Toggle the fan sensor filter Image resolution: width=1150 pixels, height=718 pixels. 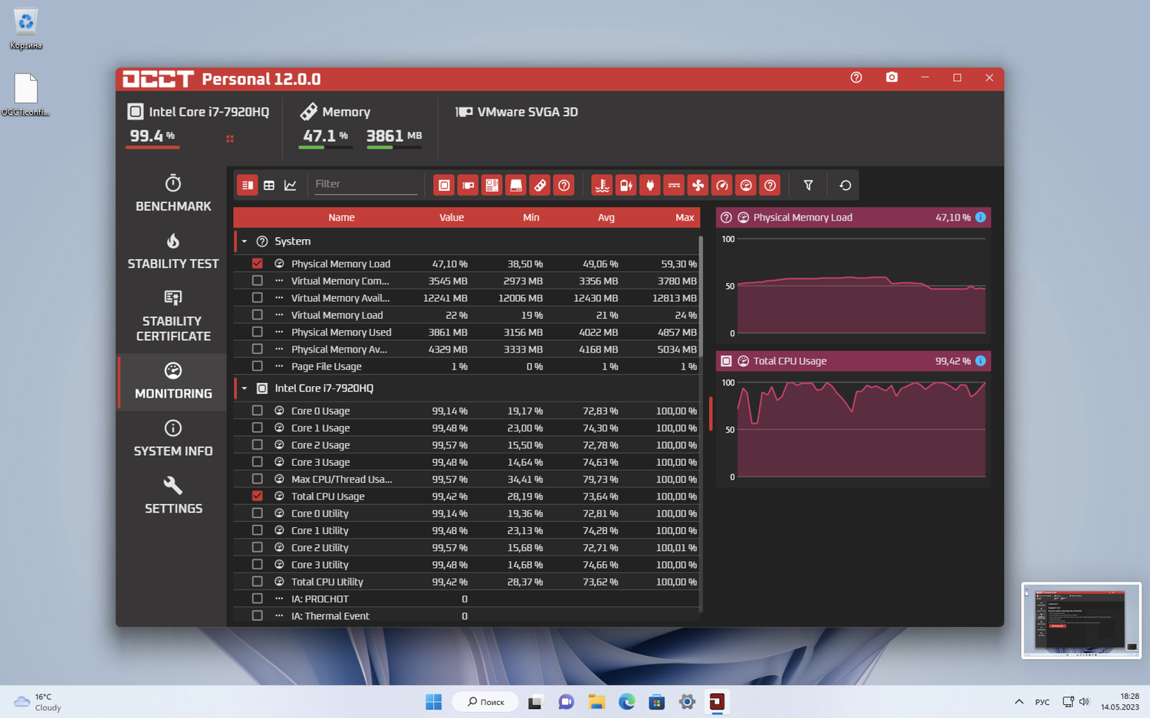pos(698,185)
